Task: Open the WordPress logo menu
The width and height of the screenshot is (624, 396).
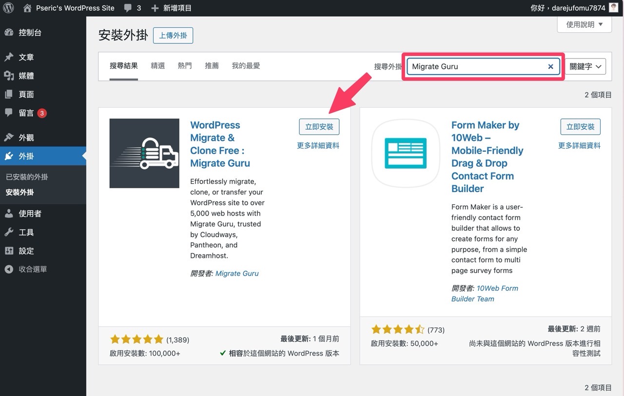Action: click(9, 8)
